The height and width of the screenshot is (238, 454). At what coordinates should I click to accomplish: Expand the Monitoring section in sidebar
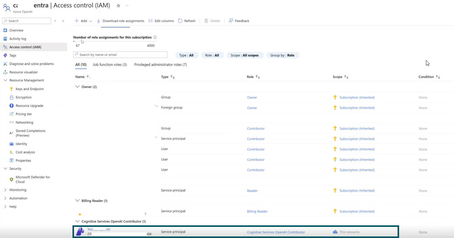click(x=5, y=190)
